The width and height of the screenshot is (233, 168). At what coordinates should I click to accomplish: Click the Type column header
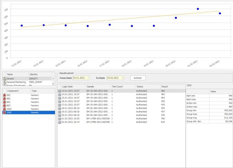tap(43, 91)
